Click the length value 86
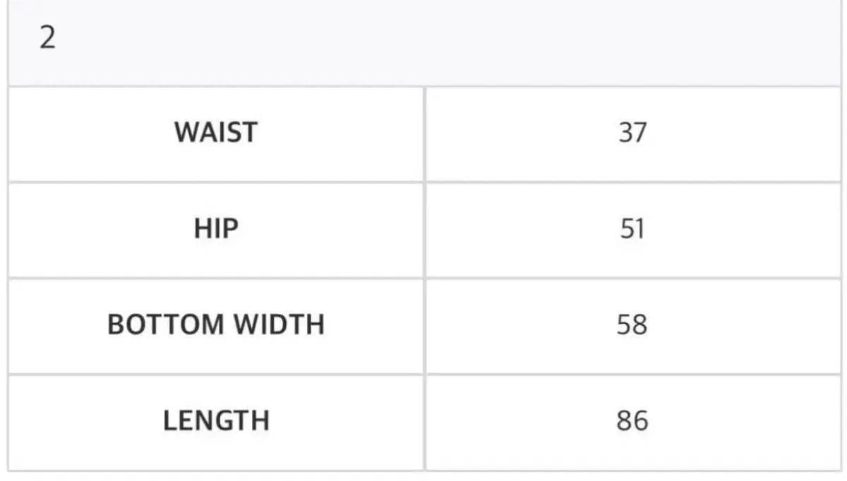This screenshot has width=847, height=481. 632,420
